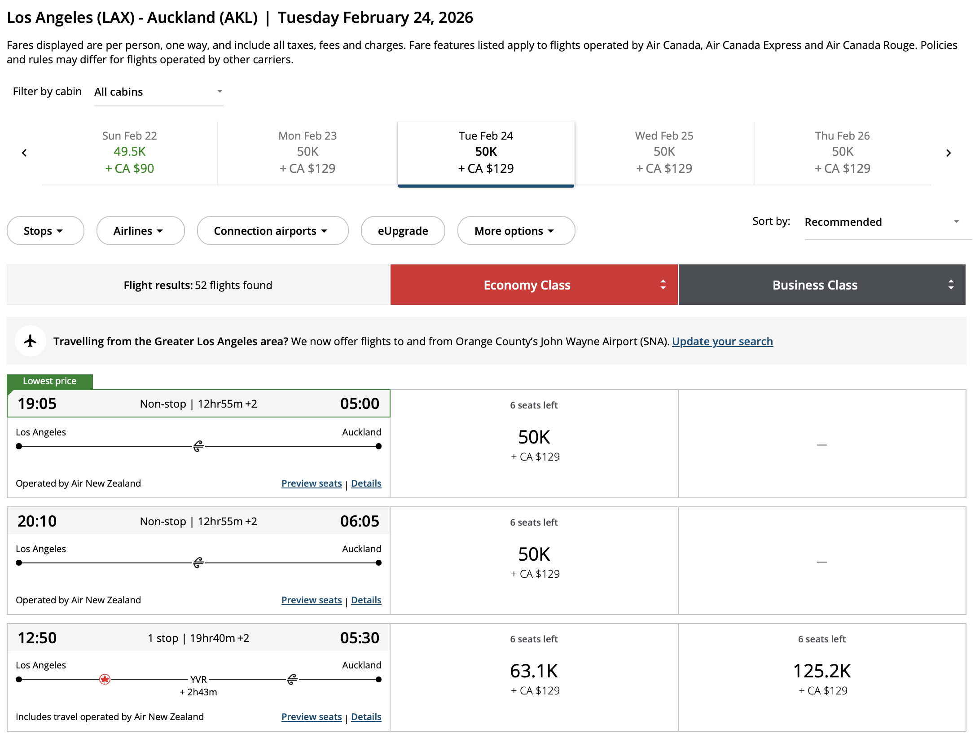This screenshot has width=975, height=738.
Task: Open the More options dropdown
Action: point(515,230)
